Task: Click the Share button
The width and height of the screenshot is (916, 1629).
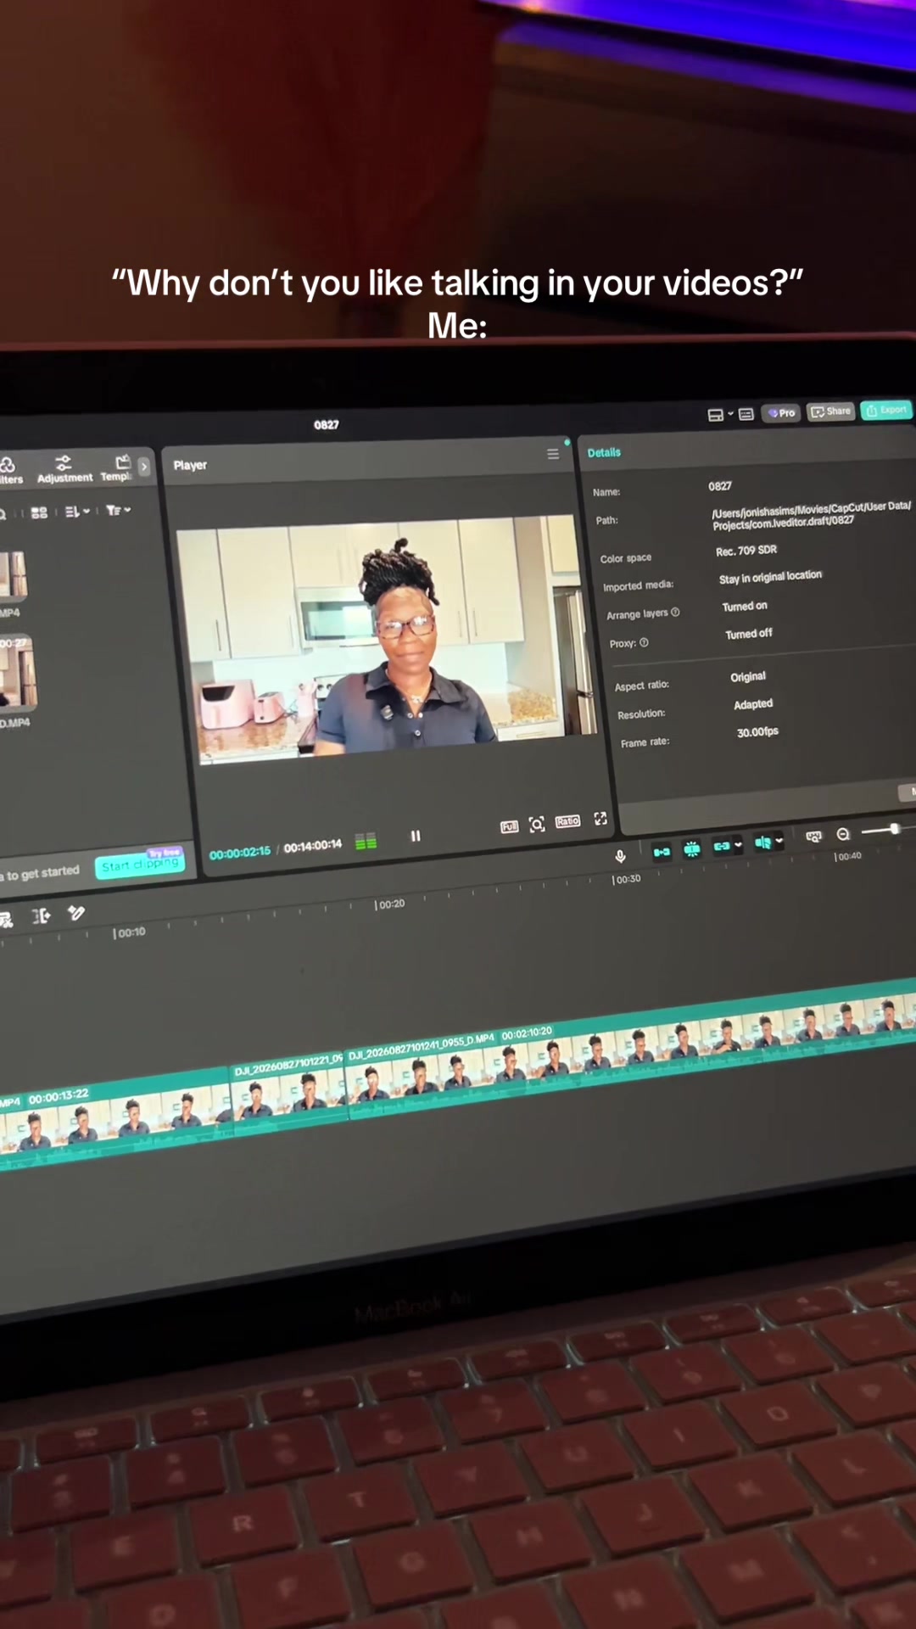Action: tap(830, 411)
